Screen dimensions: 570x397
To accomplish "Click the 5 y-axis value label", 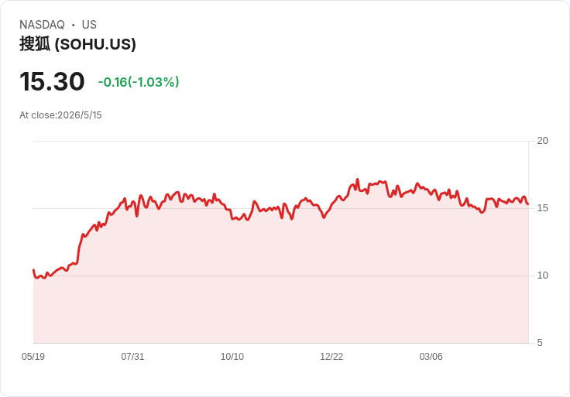I will pyautogui.click(x=540, y=343).
